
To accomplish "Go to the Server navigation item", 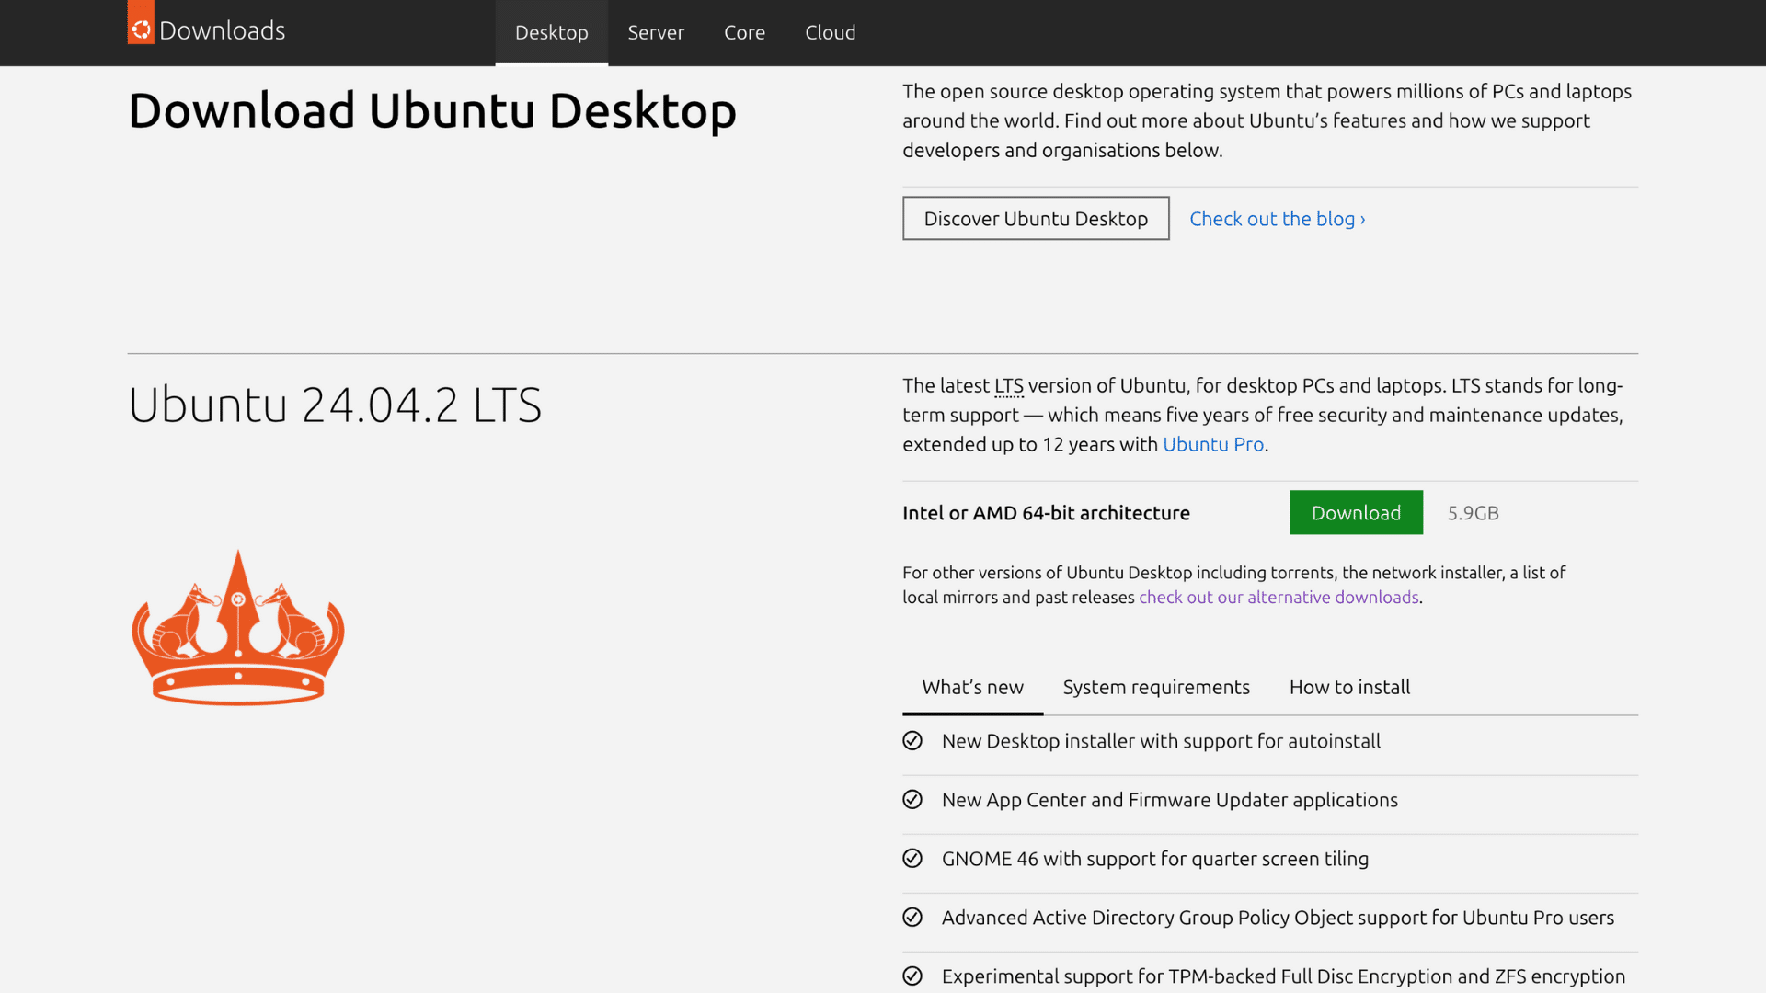I will tap(656, 32).
